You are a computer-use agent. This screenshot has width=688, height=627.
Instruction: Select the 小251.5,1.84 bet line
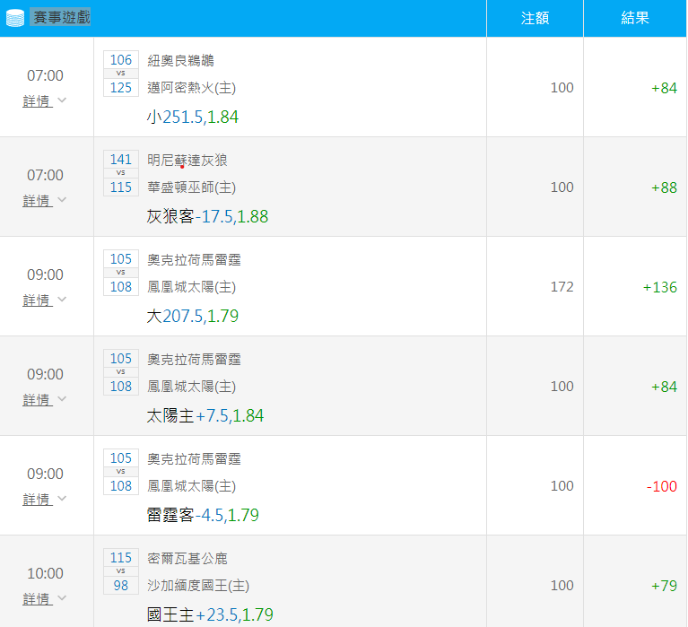pyautogui.click(x=193, y=118)
